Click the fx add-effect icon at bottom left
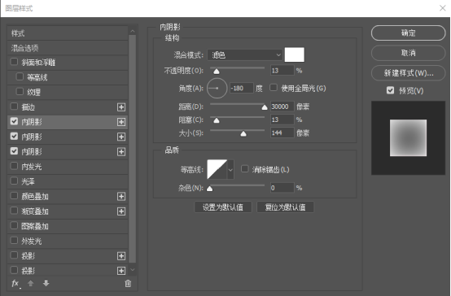Screen dimensions: 451x296 (15, 284)
